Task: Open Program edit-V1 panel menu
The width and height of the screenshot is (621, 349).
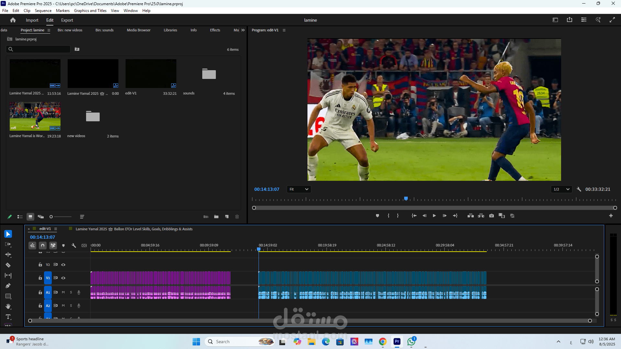Action: 284,30
